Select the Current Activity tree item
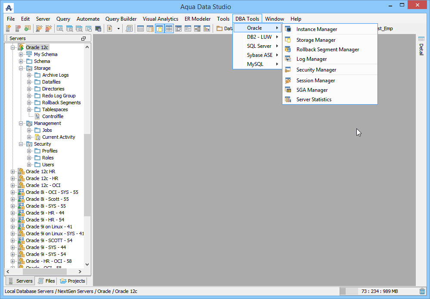 tap(59, 137)
